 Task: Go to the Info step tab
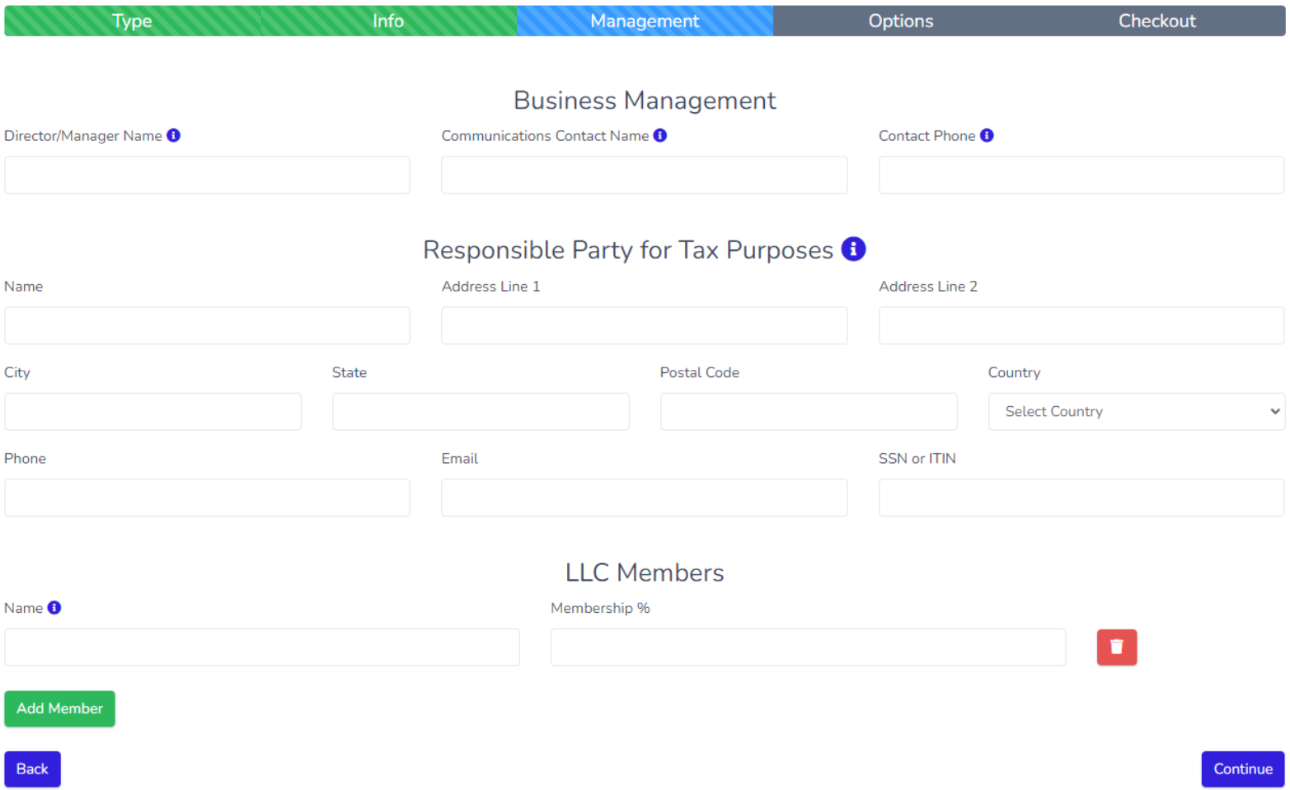click(x=388, y=21)
